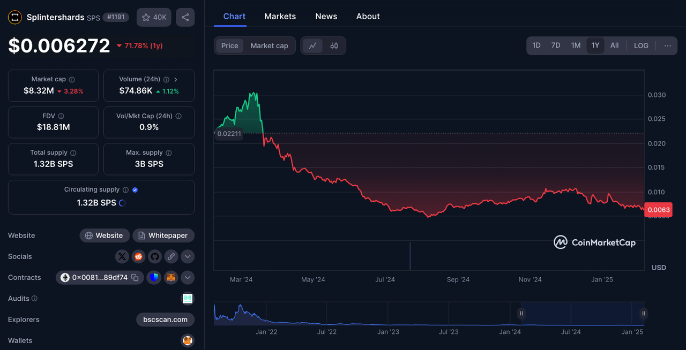The width and height of the screenshot is (686, 350).
Task: Add to watchlist via star 40K button
Action: coord(154,17)
